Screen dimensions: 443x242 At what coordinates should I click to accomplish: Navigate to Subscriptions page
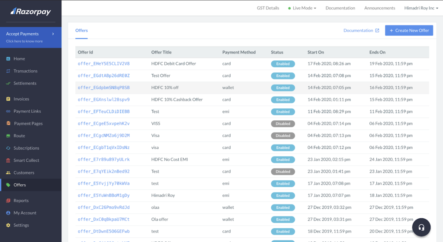[x=26, y=148]
